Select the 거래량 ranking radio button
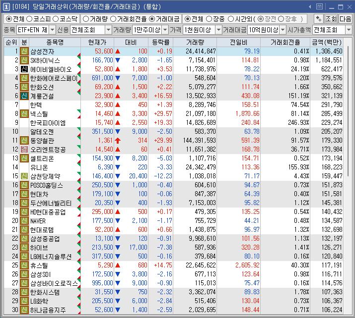The height and width of the screenshot is (318, 355). coord(86,19)
